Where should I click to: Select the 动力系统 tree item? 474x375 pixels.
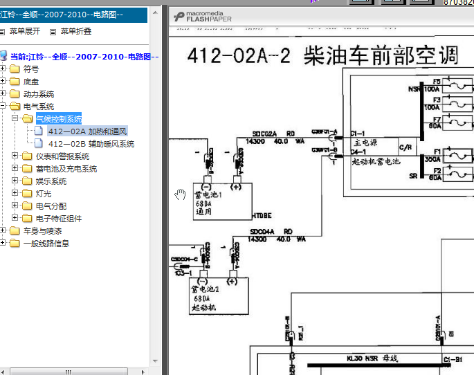click(x=39, y=94)
